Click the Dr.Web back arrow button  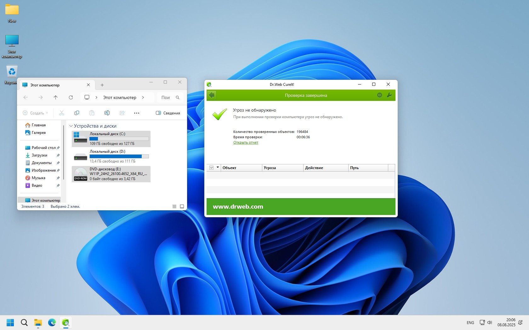[212, 95]
